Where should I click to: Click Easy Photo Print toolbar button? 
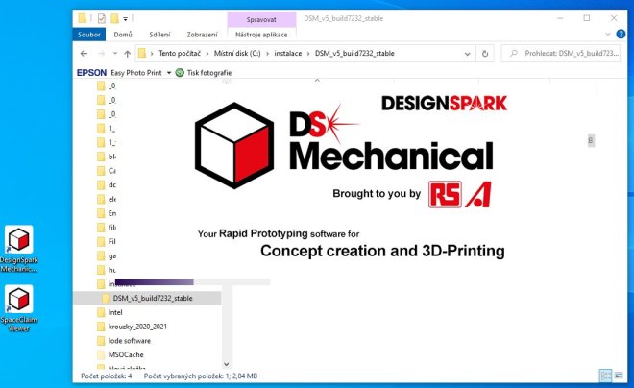tap(136, 72)
